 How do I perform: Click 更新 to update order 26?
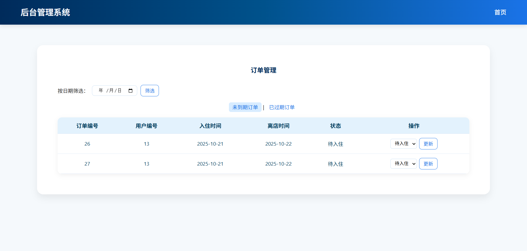(428, 143)
